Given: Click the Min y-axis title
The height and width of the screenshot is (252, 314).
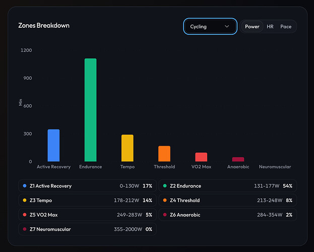Looking at the screenshot, I should click(x=21, y=102).
